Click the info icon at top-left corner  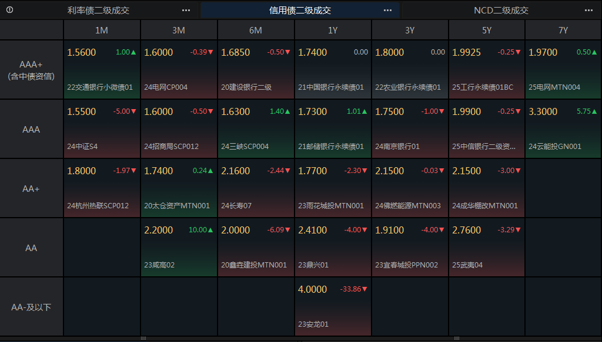[9, 10]
